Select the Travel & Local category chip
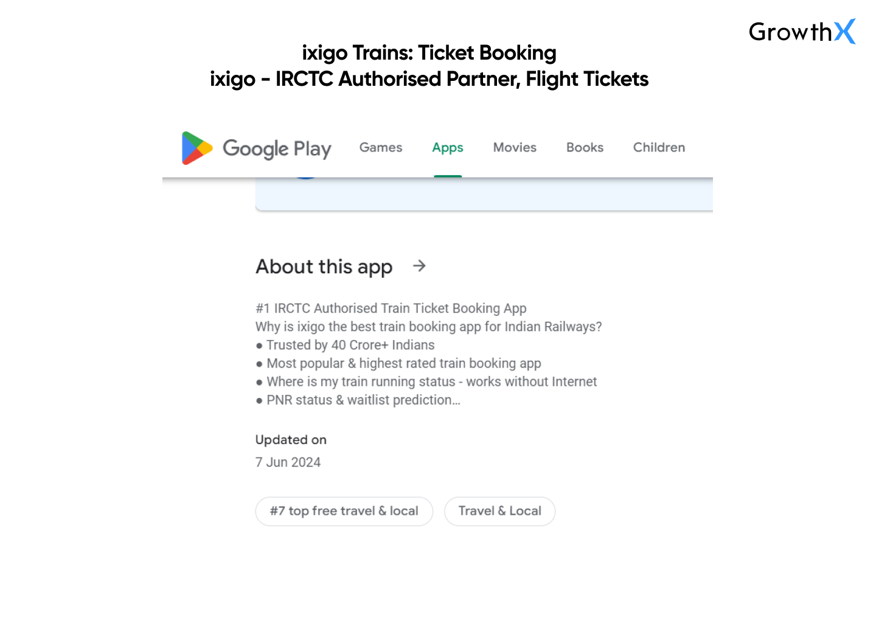876x623 pixels. (499, 511)
